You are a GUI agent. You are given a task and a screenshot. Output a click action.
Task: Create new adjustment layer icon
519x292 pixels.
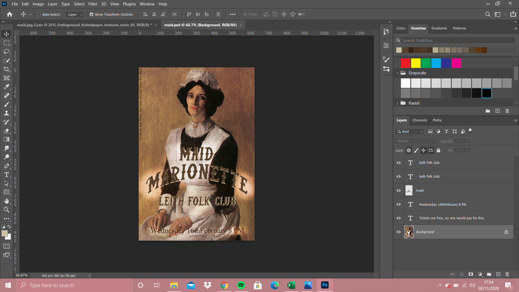point(480,274)
